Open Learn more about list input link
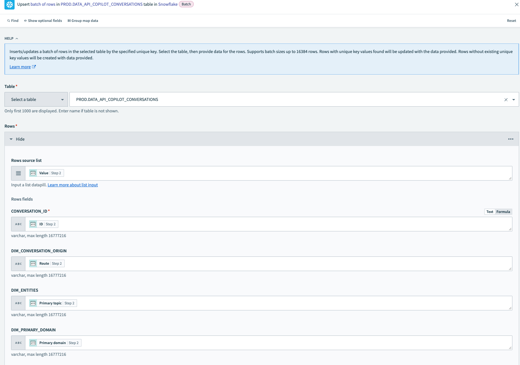Screen dimensions: 520x365 click(x=73, y=185)
